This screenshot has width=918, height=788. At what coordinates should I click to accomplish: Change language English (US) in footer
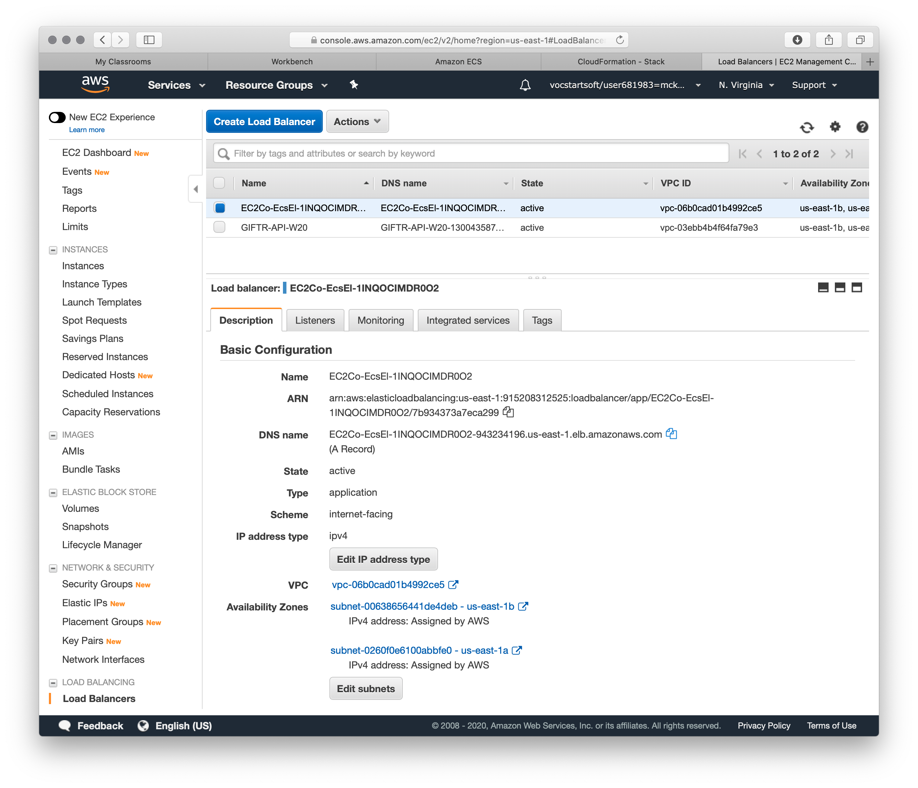(x=175, y=725)
